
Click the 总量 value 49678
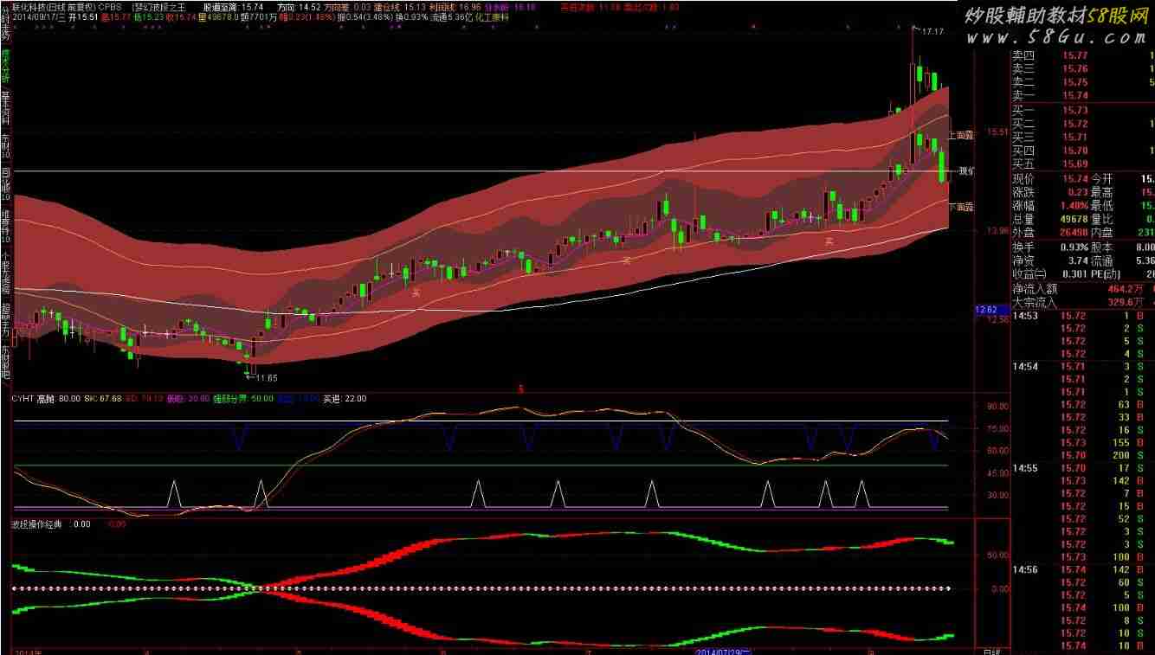pos(1074,220)
